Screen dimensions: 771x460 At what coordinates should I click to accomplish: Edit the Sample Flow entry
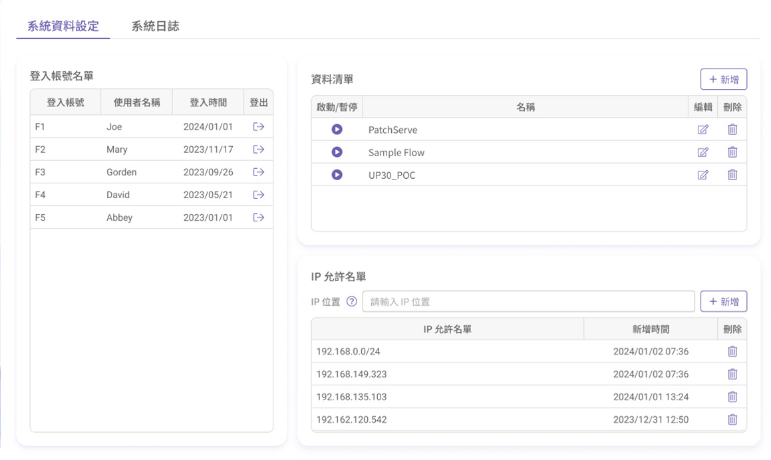click(702, 152)
